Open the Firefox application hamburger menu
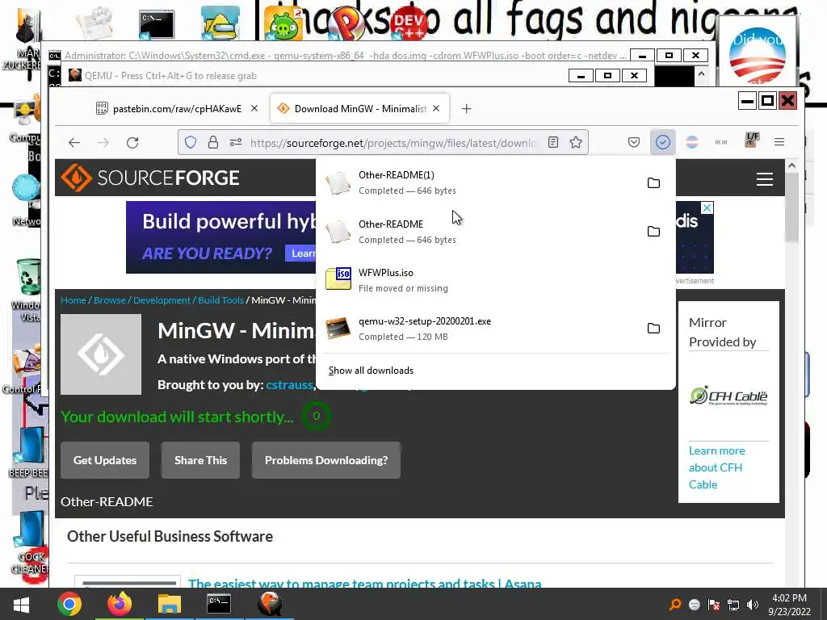827x620 pixels. pyautogui.click(x=779, y=142)
